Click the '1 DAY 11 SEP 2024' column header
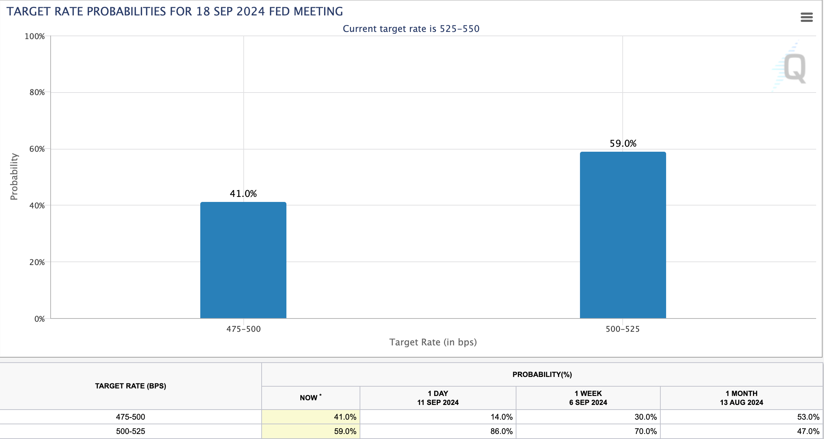The height and width of the screenshot is (439, 824). tap(438, 398)
